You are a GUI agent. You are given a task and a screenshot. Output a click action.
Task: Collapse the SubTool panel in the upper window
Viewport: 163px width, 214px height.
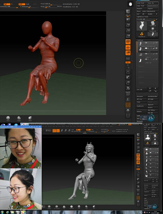point(140,40)
